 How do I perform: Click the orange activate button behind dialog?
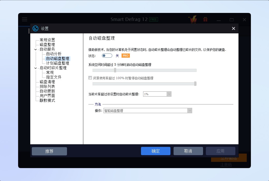click(x=229, y=158)
